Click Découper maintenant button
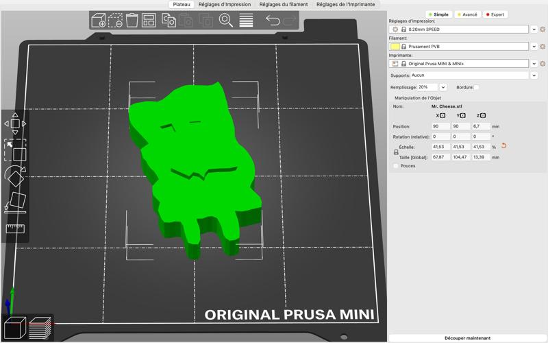 (x=467, y=338)
